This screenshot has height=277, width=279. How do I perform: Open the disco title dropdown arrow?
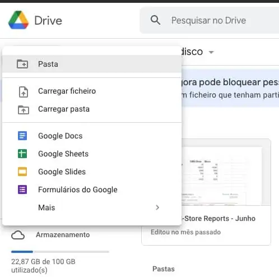[x=211, y=52]
